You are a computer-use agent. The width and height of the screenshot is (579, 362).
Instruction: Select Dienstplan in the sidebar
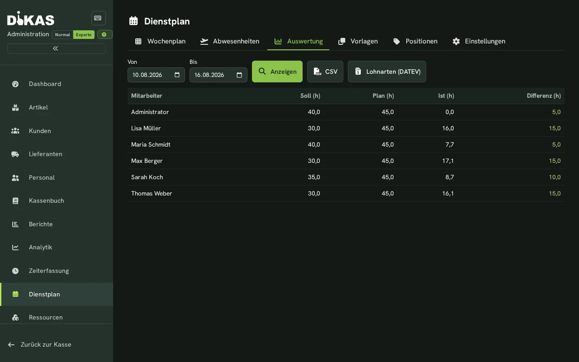(57, 294)
